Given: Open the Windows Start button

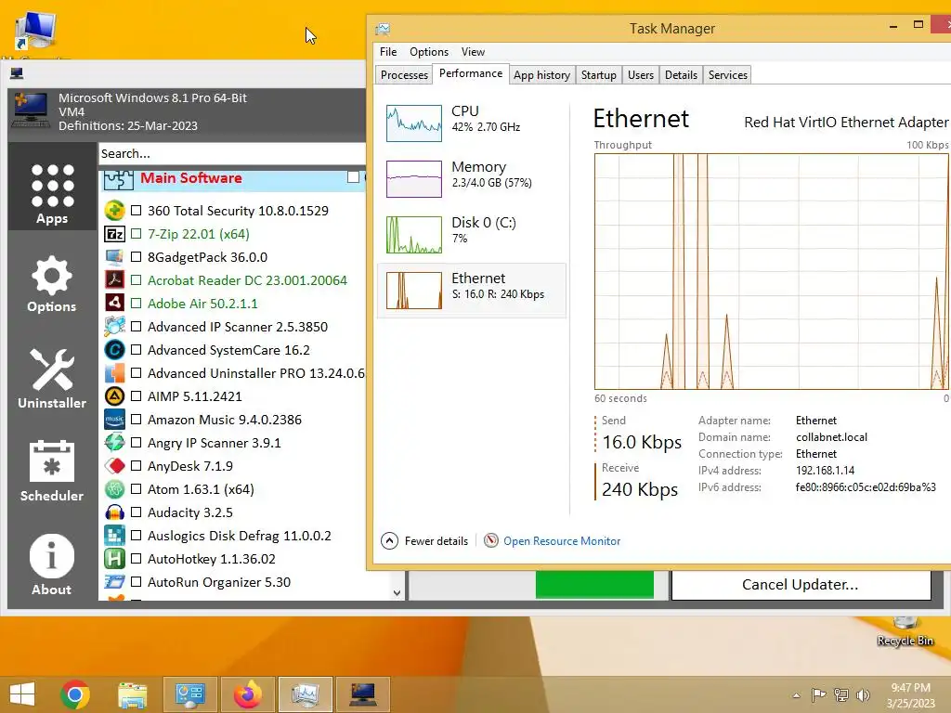Looking at the screenshot, I should click(x=22, y=694).
